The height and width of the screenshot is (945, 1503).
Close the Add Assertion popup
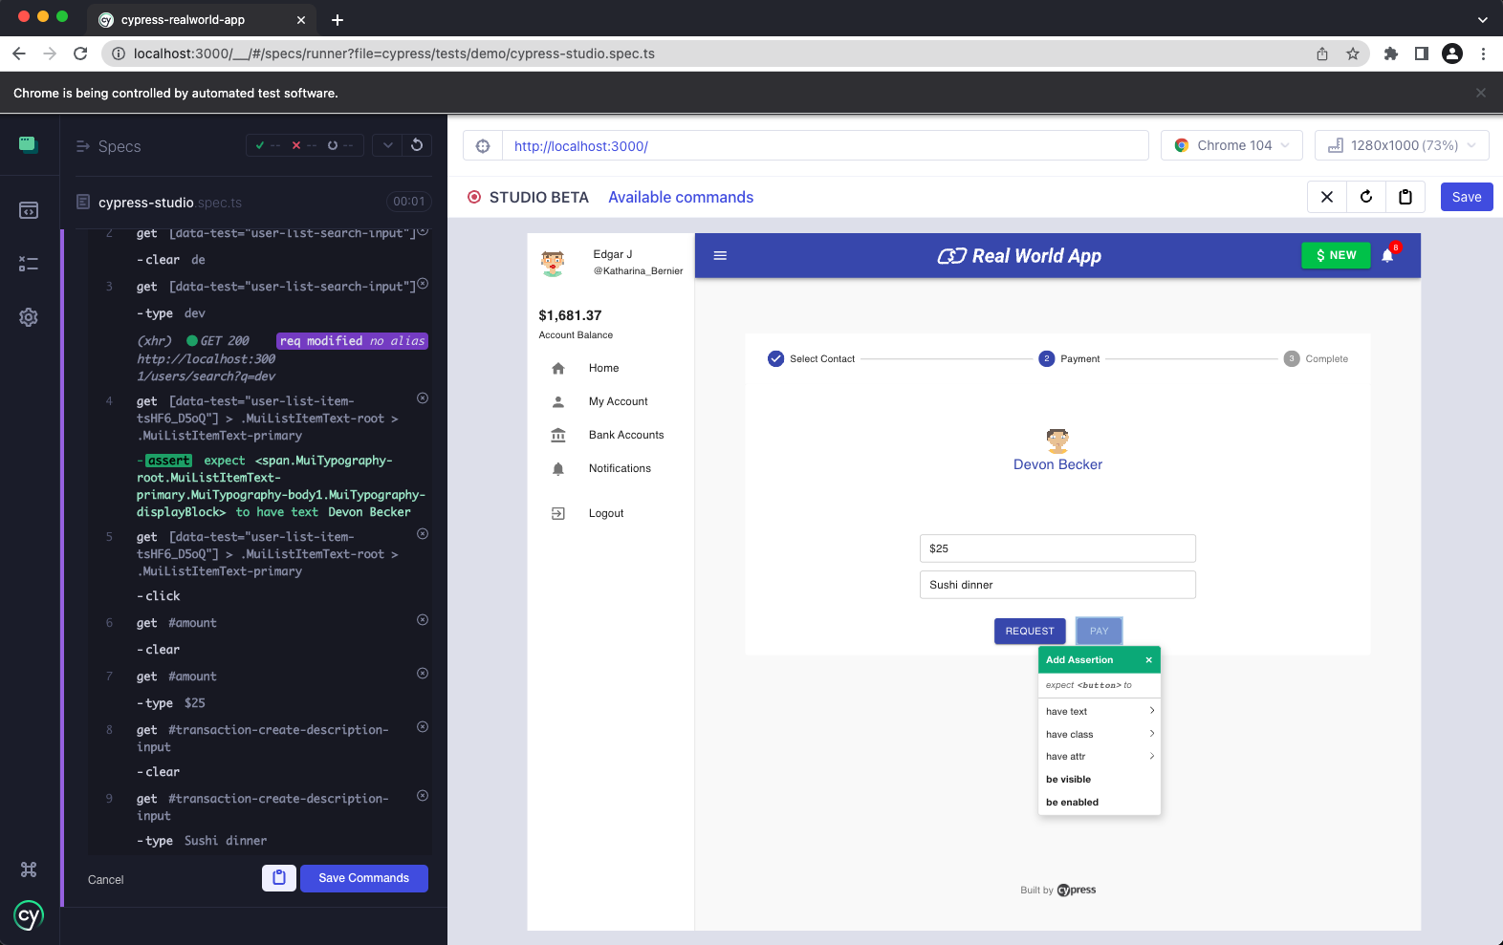[x=1148, y=660]
